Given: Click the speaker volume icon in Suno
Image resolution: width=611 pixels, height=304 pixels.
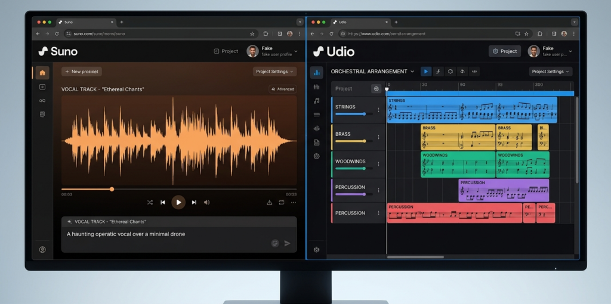Looking at the screenshot, I should pyautogui.click(x=207, y=203).
